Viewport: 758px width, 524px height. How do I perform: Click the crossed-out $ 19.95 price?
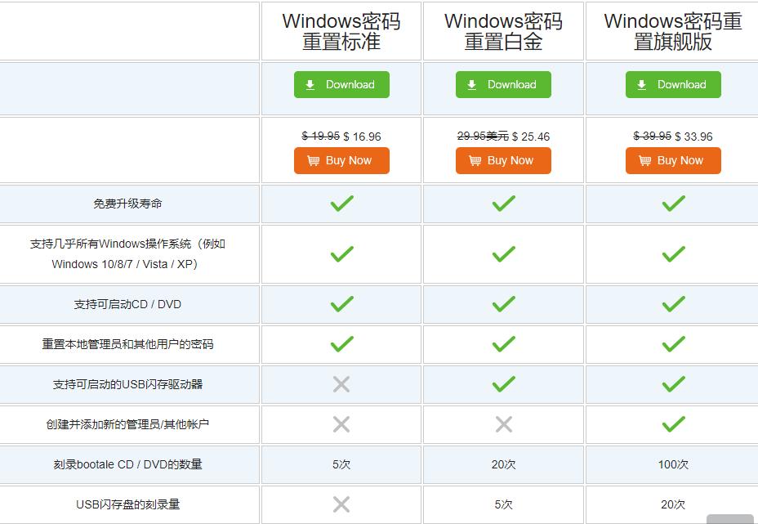click(x=320, y=136)
